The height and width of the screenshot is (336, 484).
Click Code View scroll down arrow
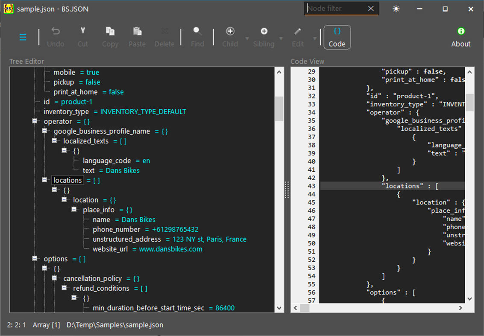point(470,299)
